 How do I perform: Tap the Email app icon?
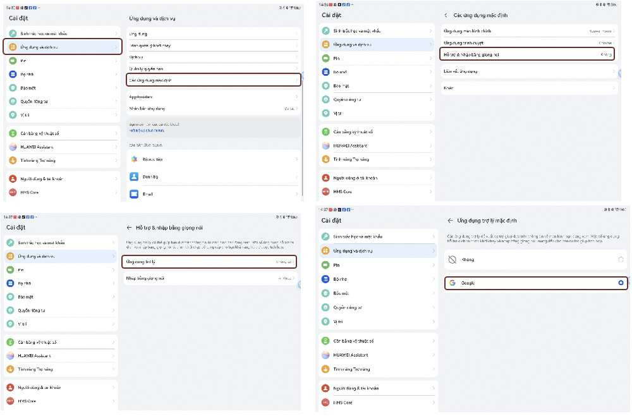click(x=134, y=194)
